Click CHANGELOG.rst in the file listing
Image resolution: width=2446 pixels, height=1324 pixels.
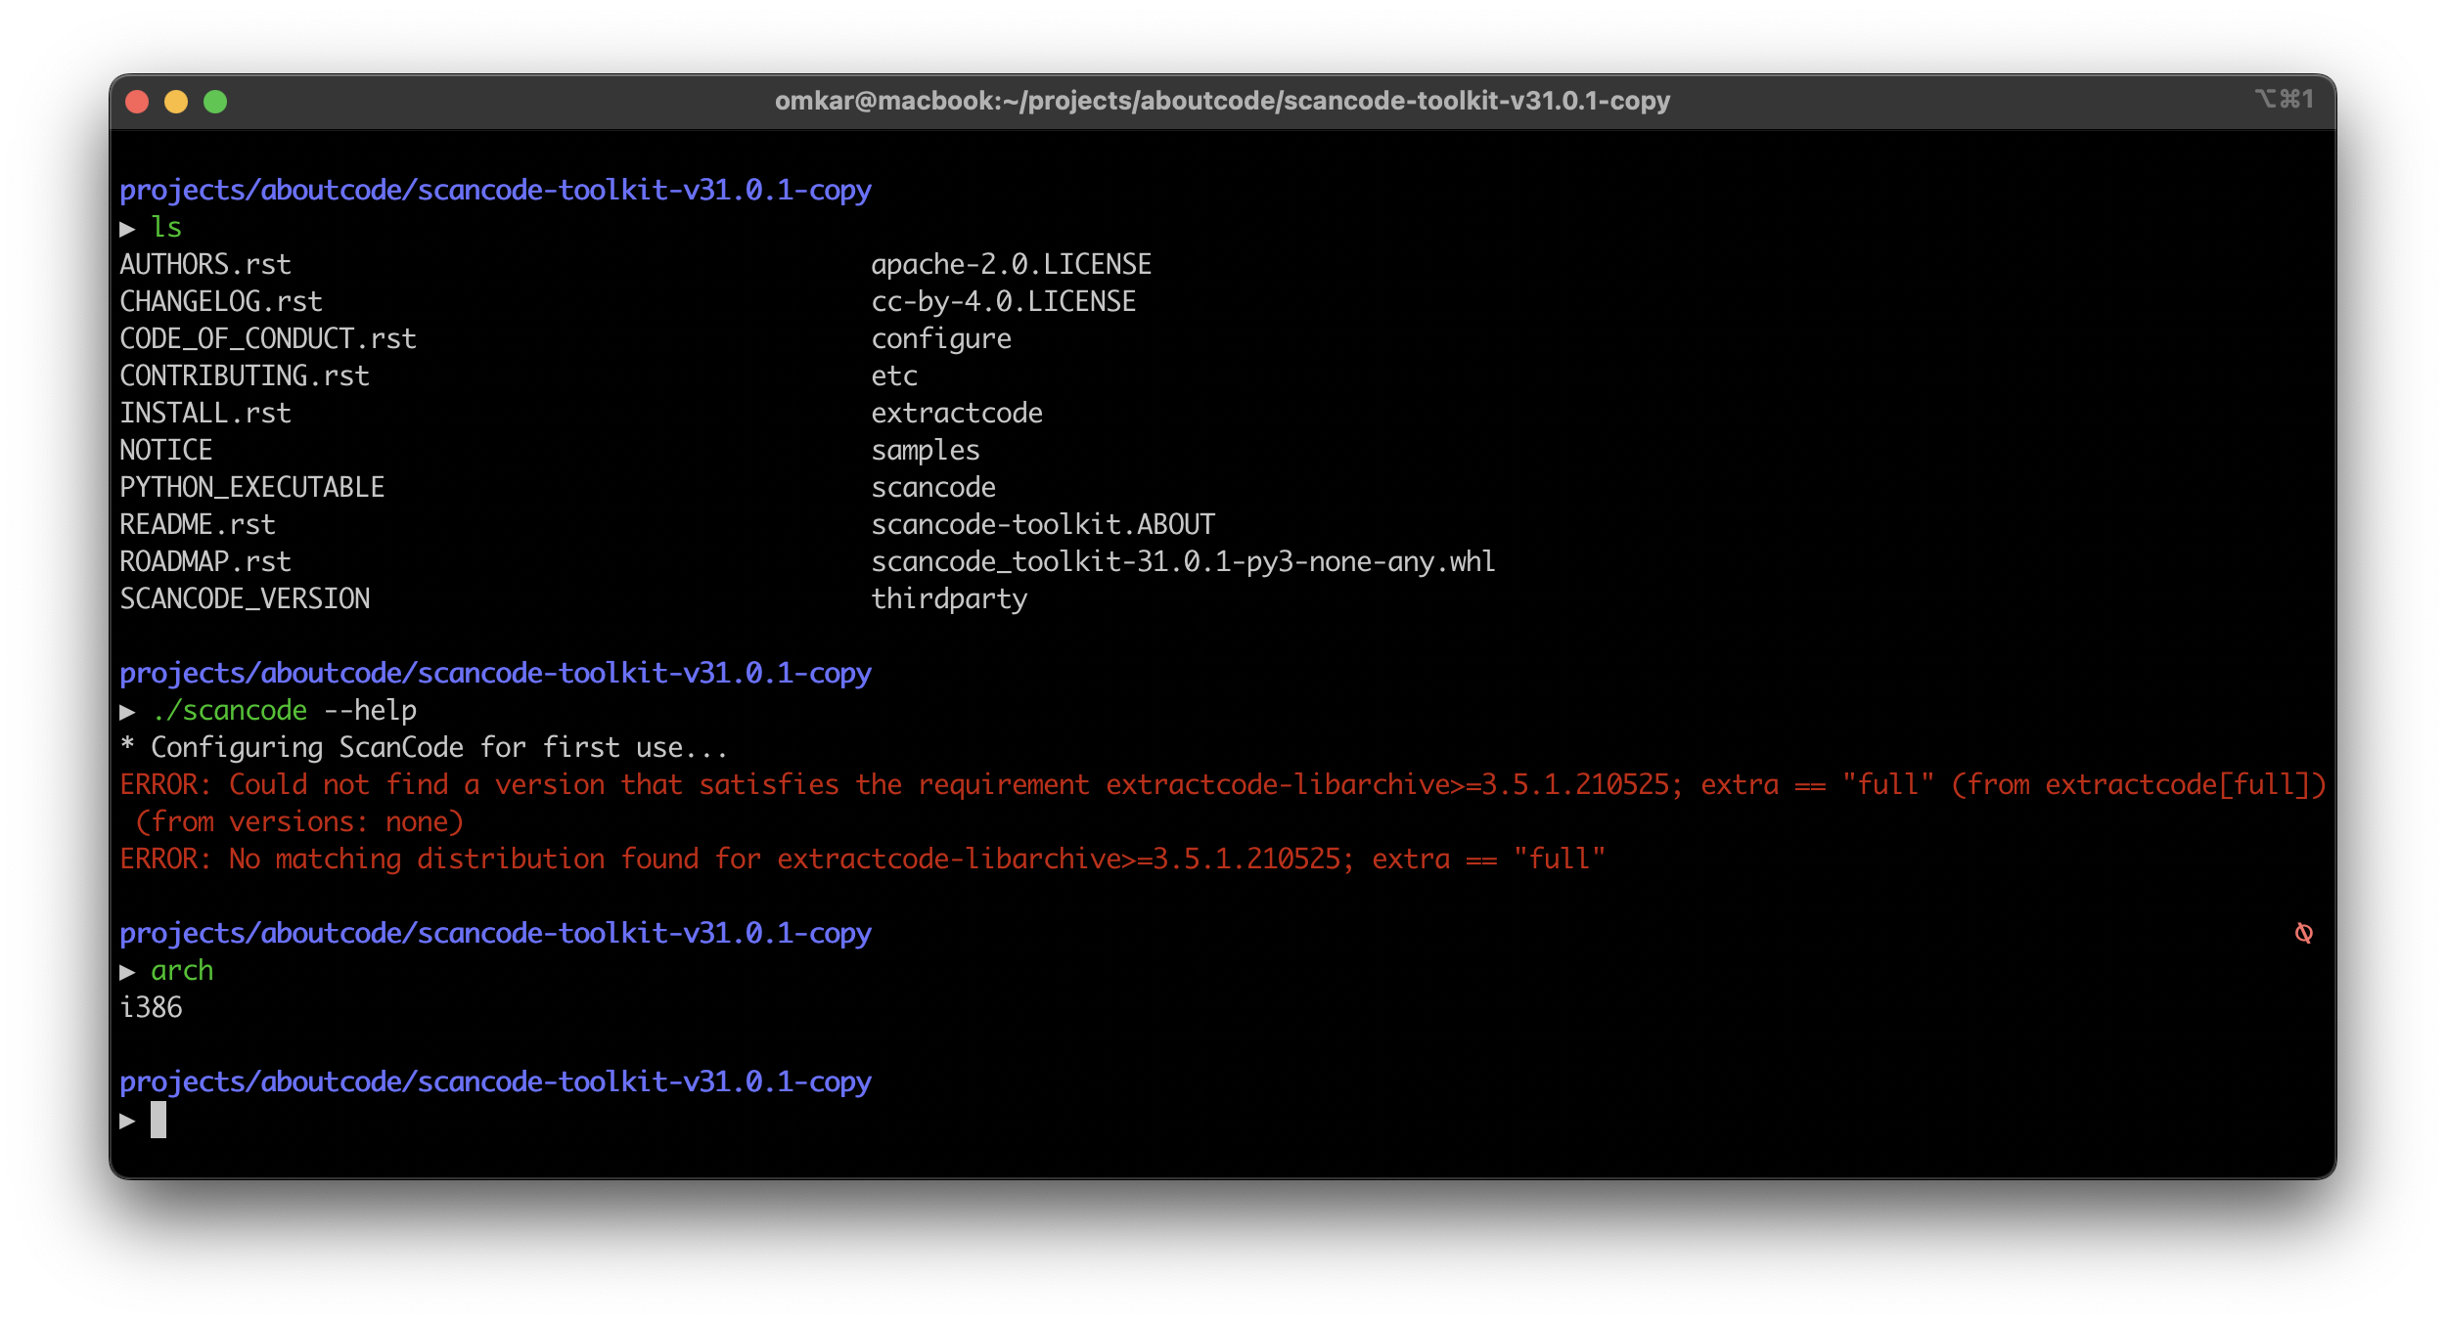click(x=221, y=302)
